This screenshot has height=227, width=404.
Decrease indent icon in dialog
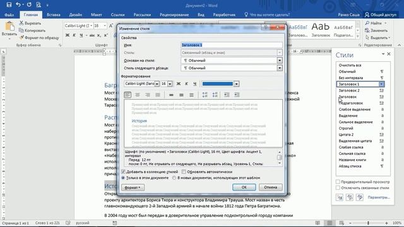pos(227,95)
